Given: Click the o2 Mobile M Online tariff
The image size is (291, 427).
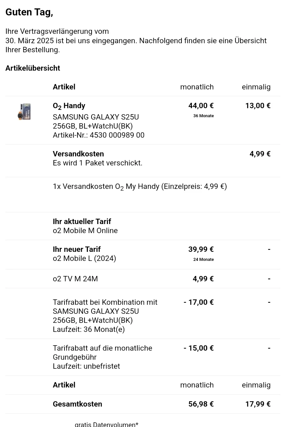Looking at the screenshot, I should (85, 231).
